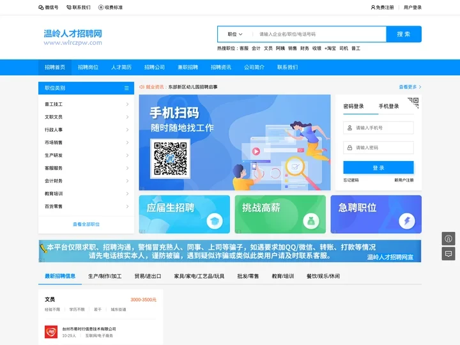The image size is (460, 345).
Task: Select hot search keyword 会计
Action: click(256, 49)
